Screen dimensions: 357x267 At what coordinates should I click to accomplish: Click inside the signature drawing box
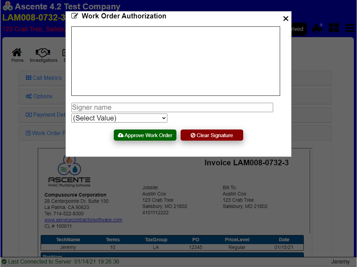point(175,61)
